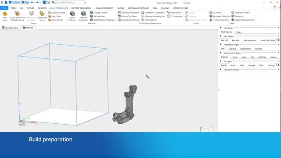Screen dimensions: 281x158
Task: Select the Machine scene tab
Action: tap(28, 28)
